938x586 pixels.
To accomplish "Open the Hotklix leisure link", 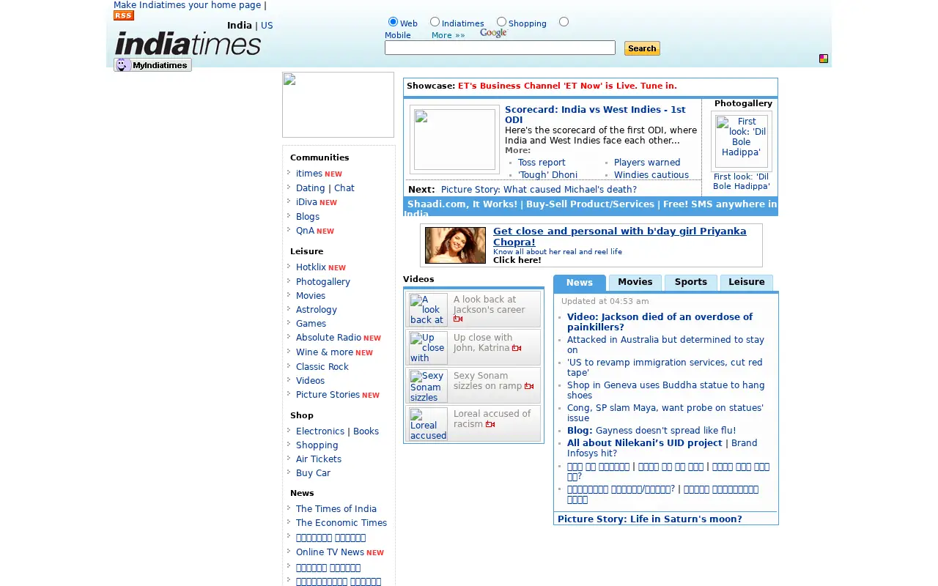I will (x=311, y=267).
